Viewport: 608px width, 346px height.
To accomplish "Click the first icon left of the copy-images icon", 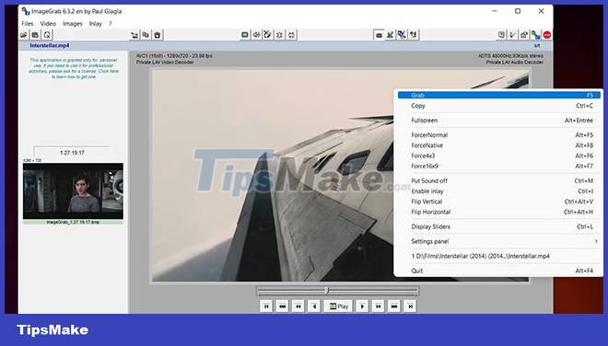I will [134, 35].
